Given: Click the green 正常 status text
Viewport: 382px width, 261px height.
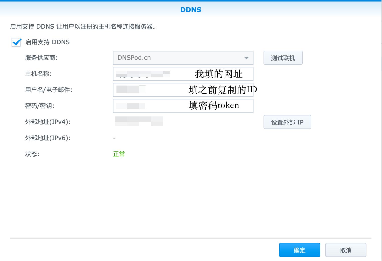Looking at the screenshot, I should click(x=119, y=154).
